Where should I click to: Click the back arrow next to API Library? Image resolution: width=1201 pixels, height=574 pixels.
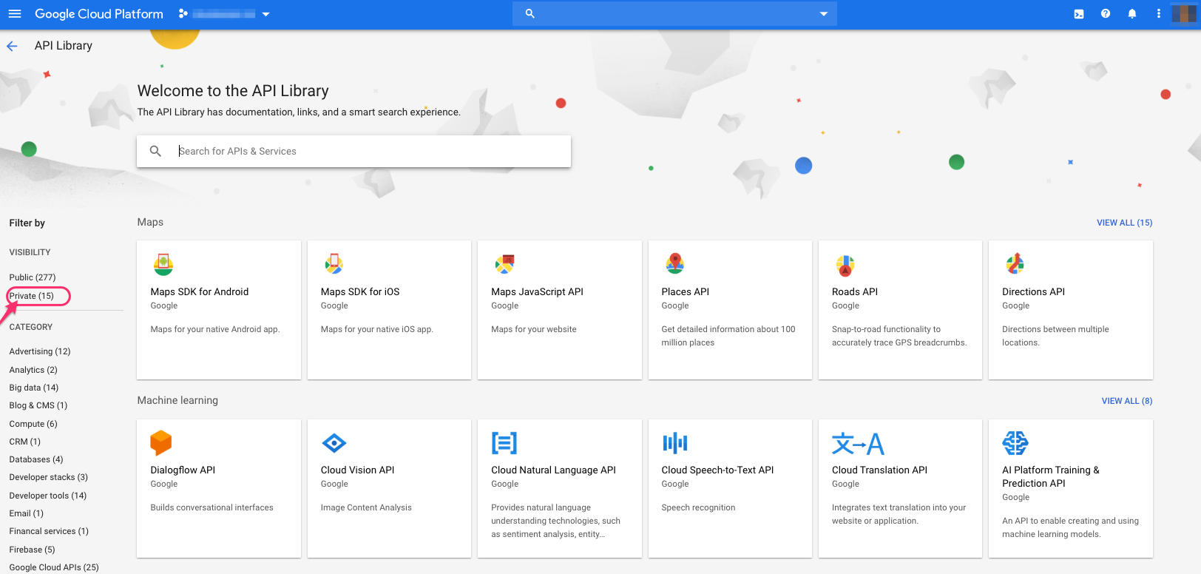(x=12, y=46)
